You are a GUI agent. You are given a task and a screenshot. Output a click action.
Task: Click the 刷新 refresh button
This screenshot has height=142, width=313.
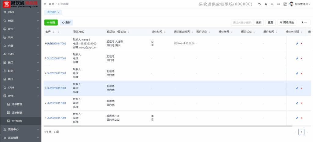tap(66, 23)
